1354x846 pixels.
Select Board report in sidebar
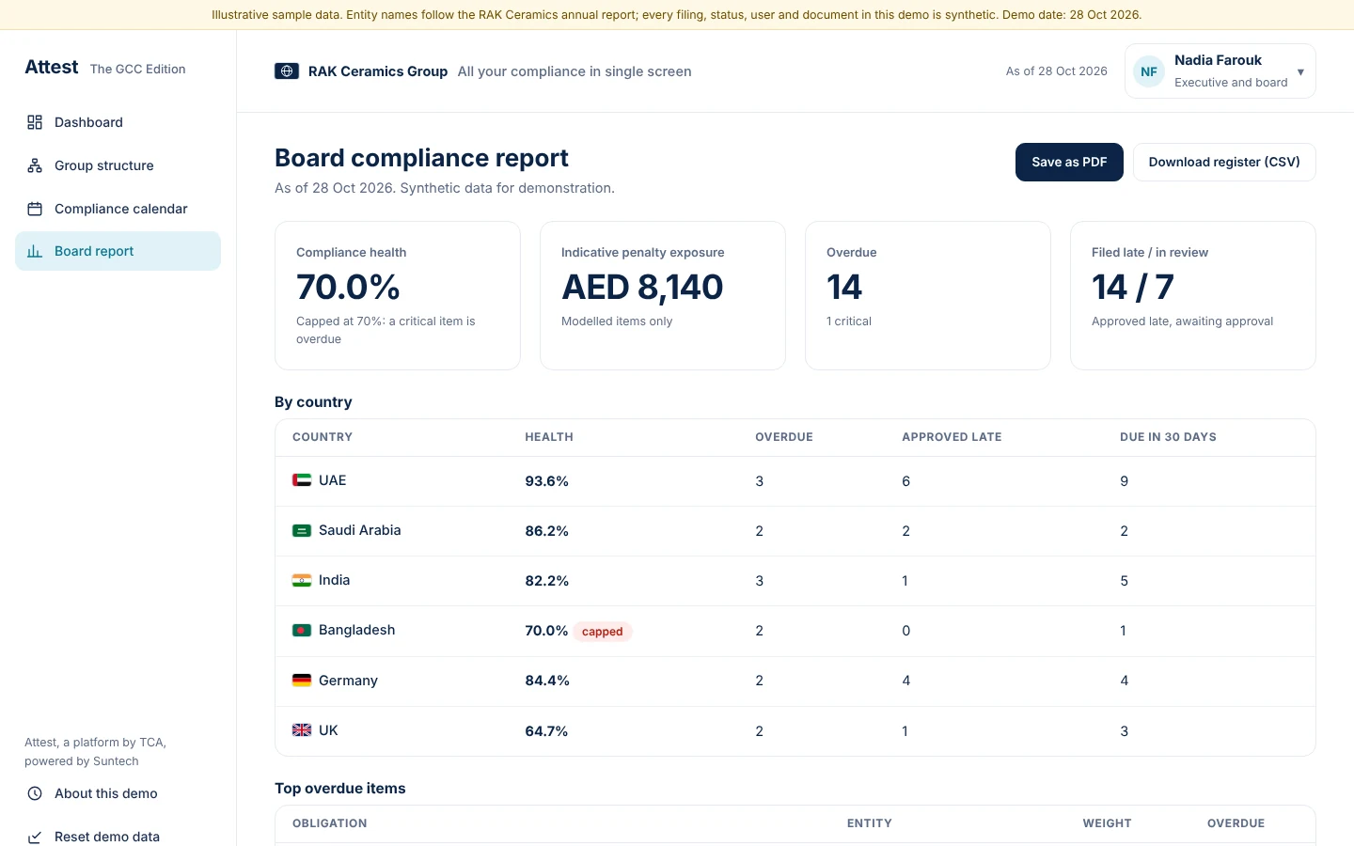pyautogui.click(x=118, y=251)
